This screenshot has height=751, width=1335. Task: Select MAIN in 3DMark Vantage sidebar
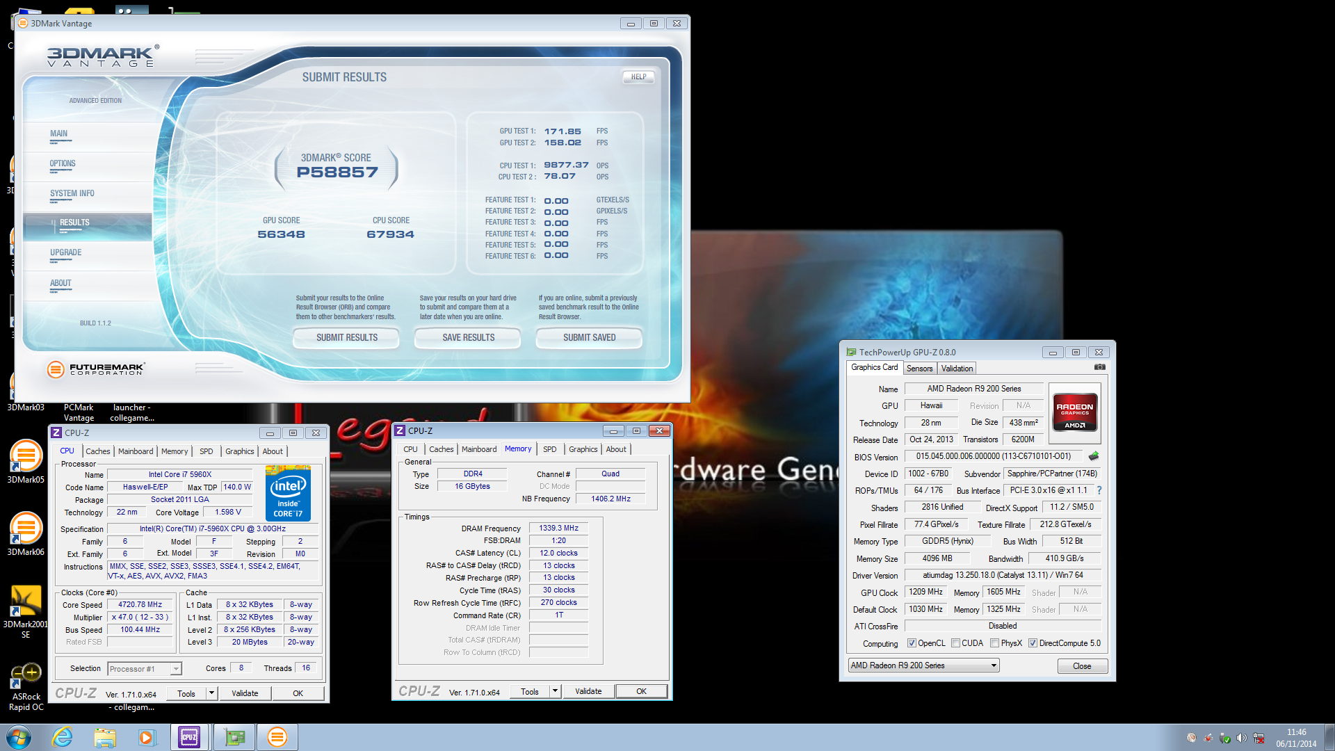[87, 136]
